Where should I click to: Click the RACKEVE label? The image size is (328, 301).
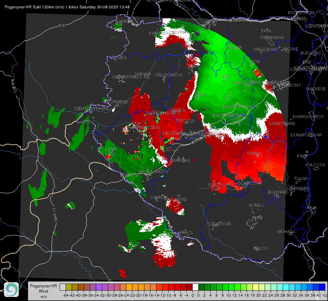point(316,89)
